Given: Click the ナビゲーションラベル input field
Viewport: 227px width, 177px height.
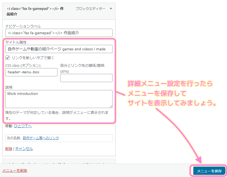Looking at the screenshot, I should point(59,33).
